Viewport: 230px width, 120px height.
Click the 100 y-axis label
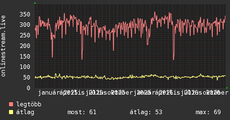(25, 67)
